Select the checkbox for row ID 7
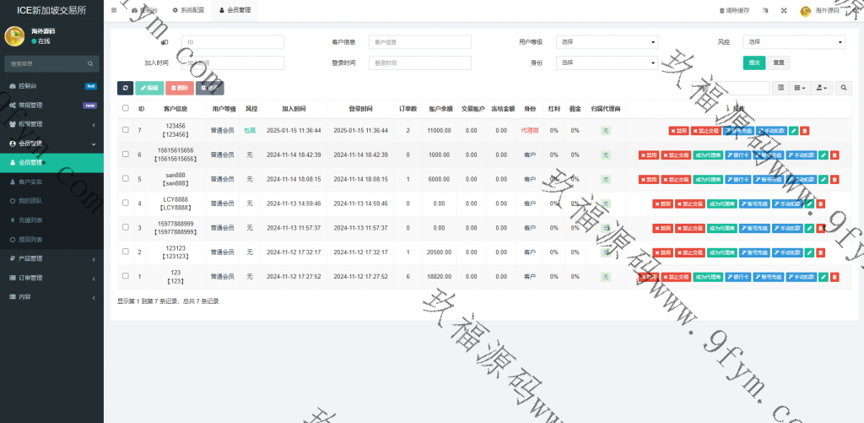This screenshot has width=864, height=423. [126, 131]
